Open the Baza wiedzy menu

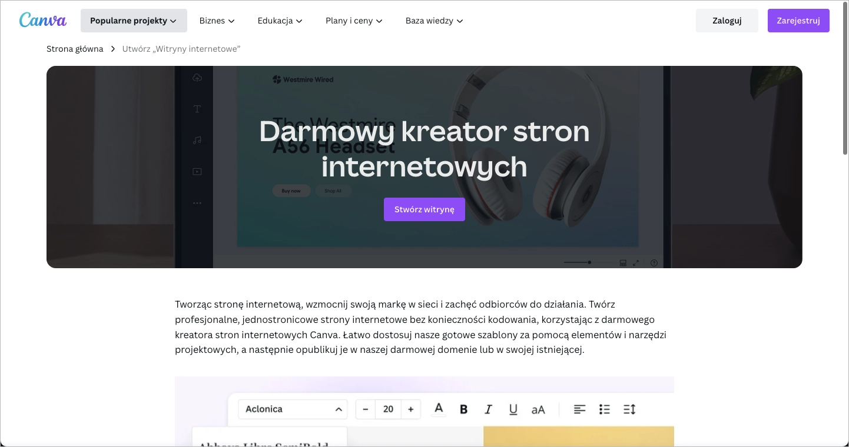434,20
